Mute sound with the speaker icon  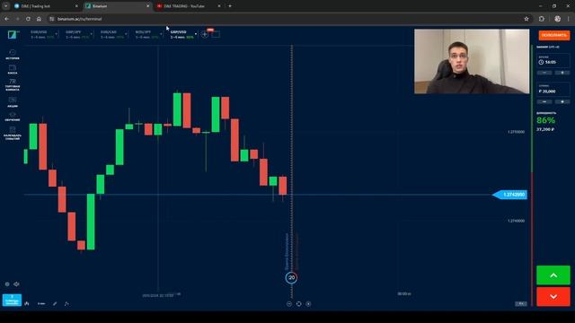[16, 284]
